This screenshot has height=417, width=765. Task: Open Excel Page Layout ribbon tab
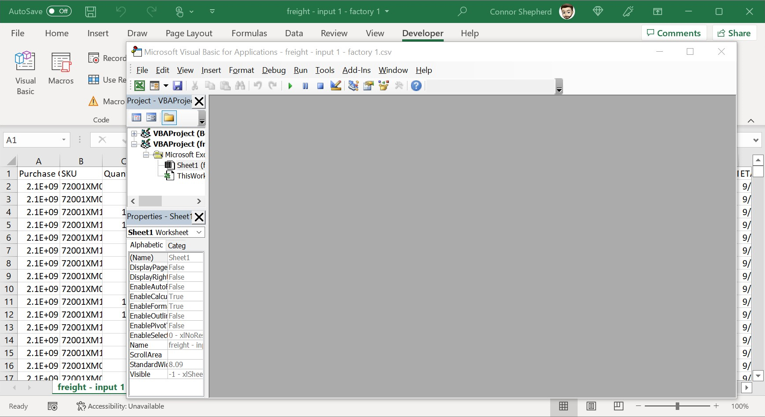pos(189,33)
